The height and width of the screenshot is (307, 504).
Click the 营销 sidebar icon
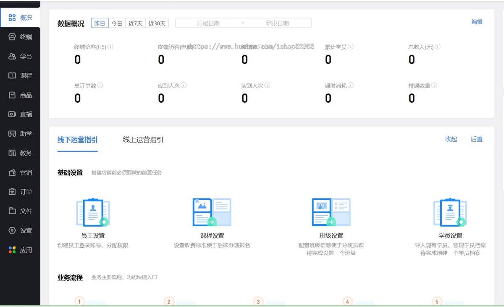(x=12, y=172)
